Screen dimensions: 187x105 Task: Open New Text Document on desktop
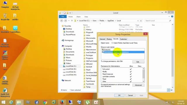pos(5,43)
